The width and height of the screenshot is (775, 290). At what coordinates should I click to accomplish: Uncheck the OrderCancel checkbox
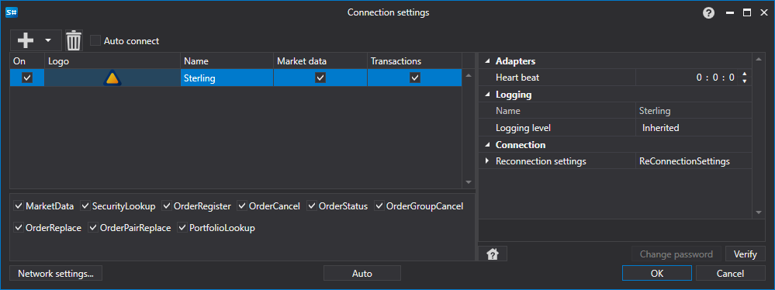pyautogui.click(x=242, y=205)
